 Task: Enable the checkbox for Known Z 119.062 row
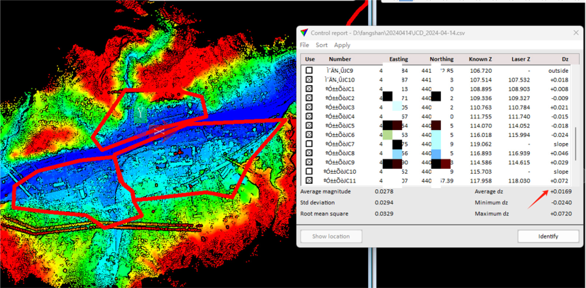point(309,144)
